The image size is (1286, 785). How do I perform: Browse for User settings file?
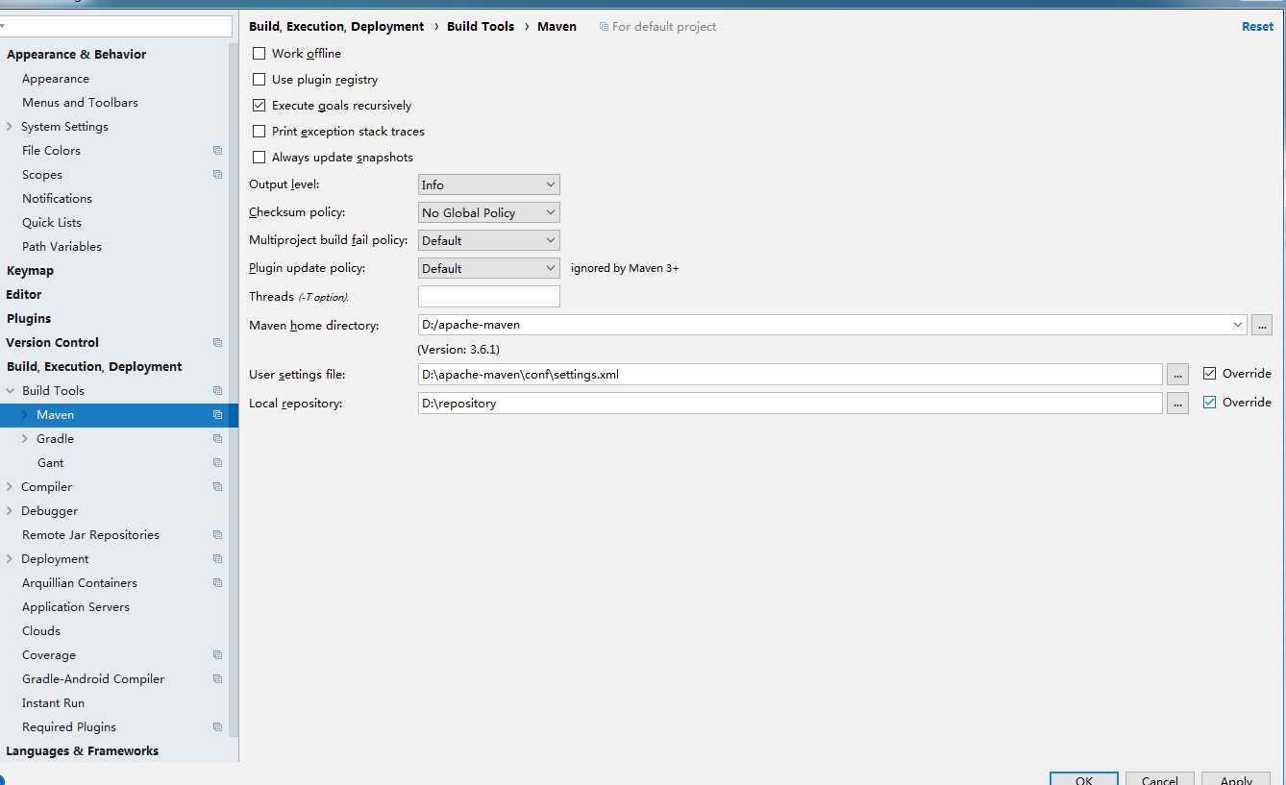[1177, 374]
